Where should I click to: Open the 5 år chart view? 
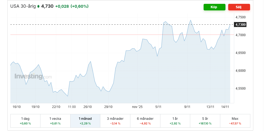pyautogui.click(x=205, y=121)
